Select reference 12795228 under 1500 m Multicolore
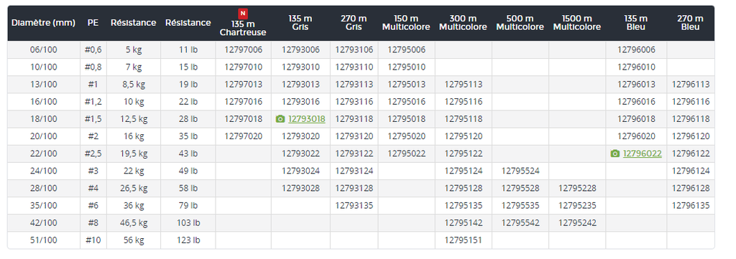736x259 pixels. (x=577, y=188)
